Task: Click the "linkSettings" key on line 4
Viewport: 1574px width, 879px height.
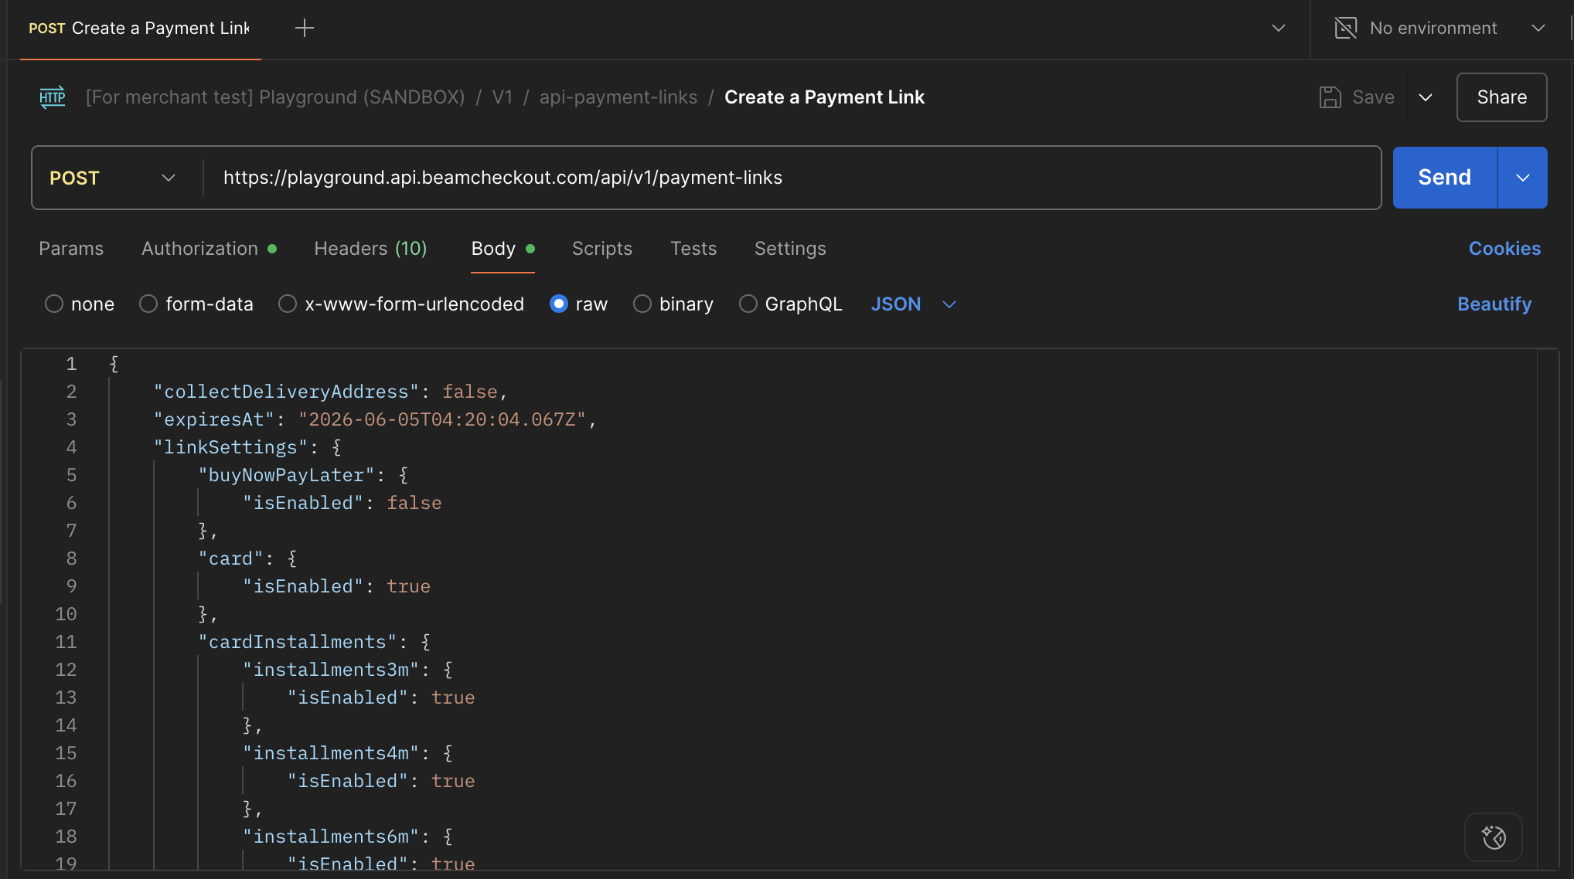Action: click(230, 447)
